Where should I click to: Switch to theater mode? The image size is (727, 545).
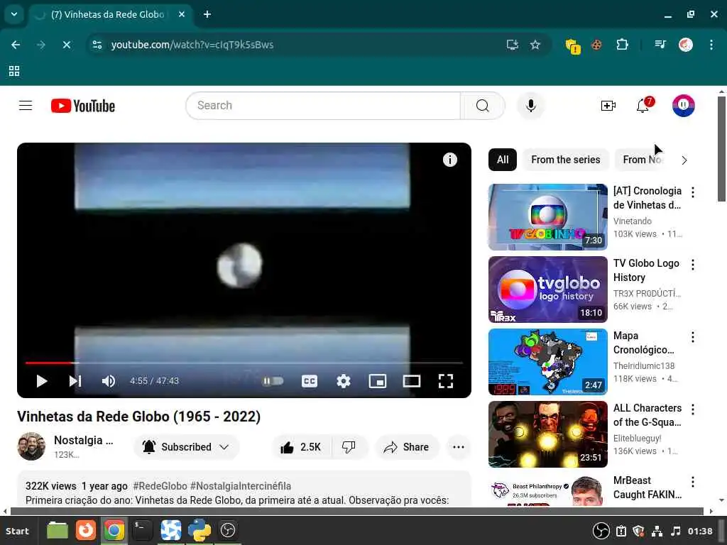point(412,381)
